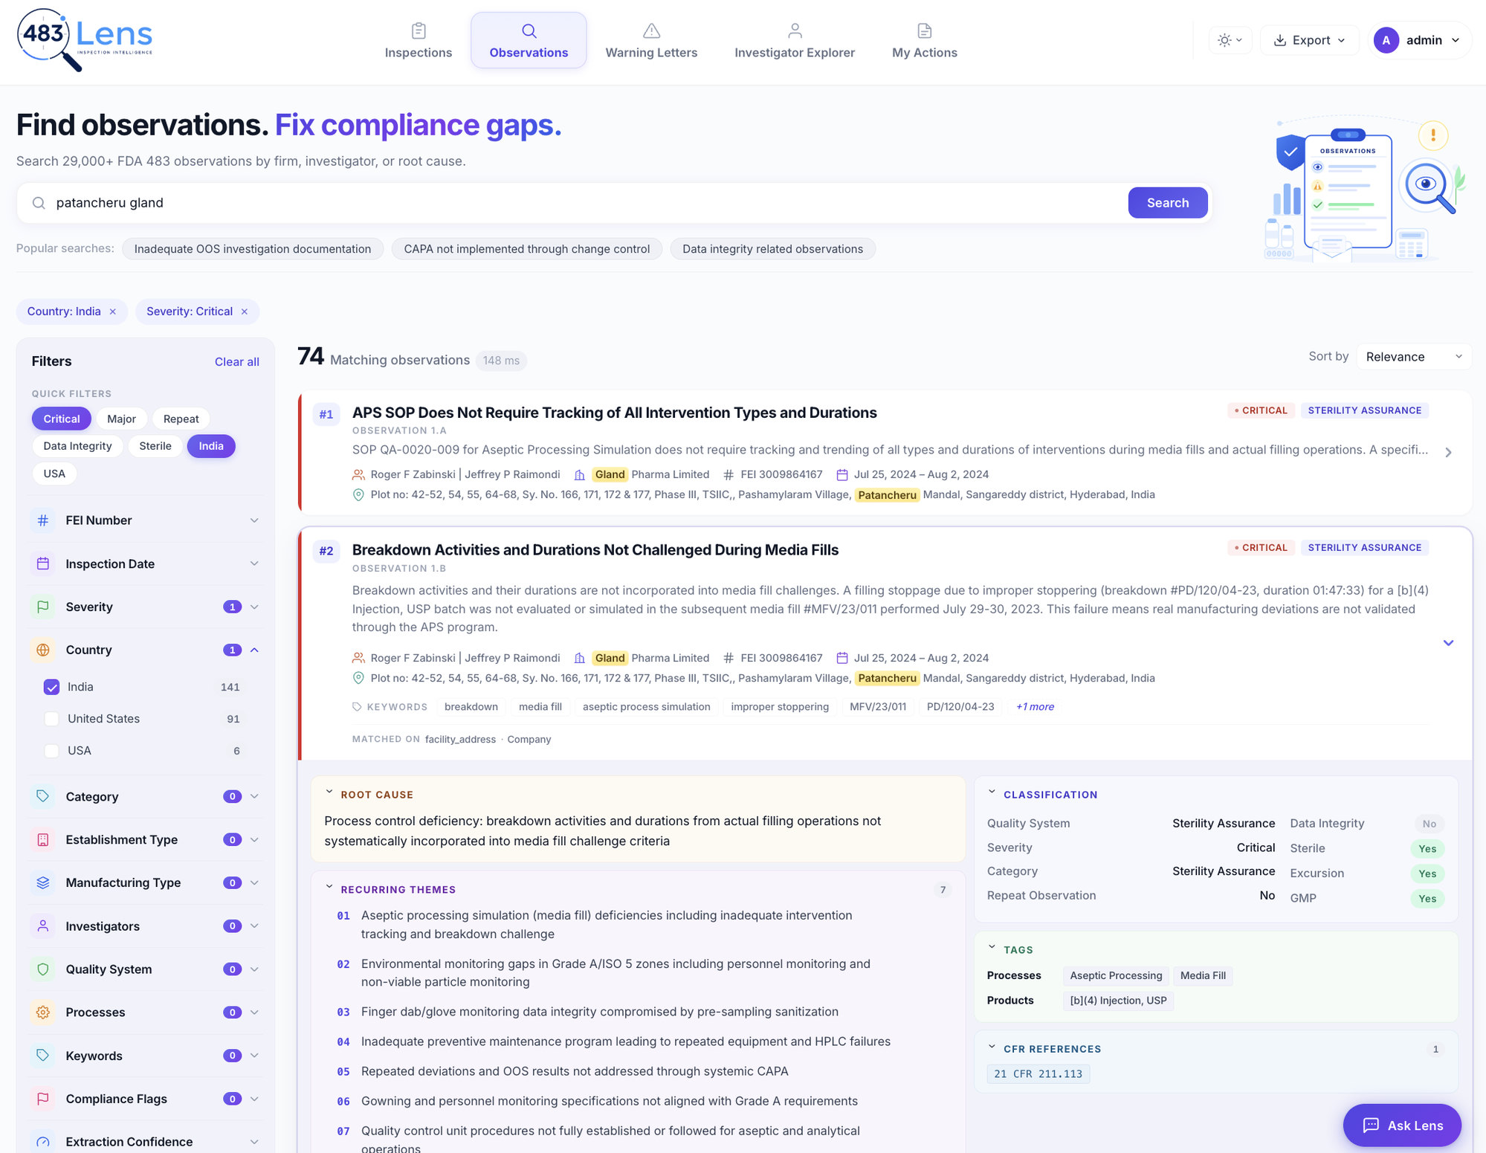Open observation #1 with its arrow
Viewport: 1486px width, 1153px height.
[x=1448, y=452]
